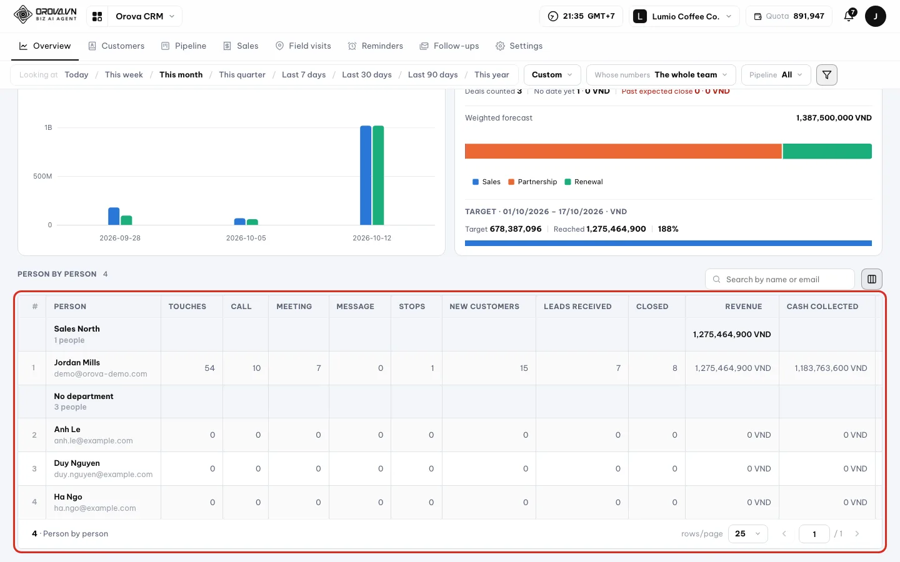The height and width of the screenshot is (562, 900).
Task: Click the Lumio Coffee Co. L badge
Action: tap(640, 16)
